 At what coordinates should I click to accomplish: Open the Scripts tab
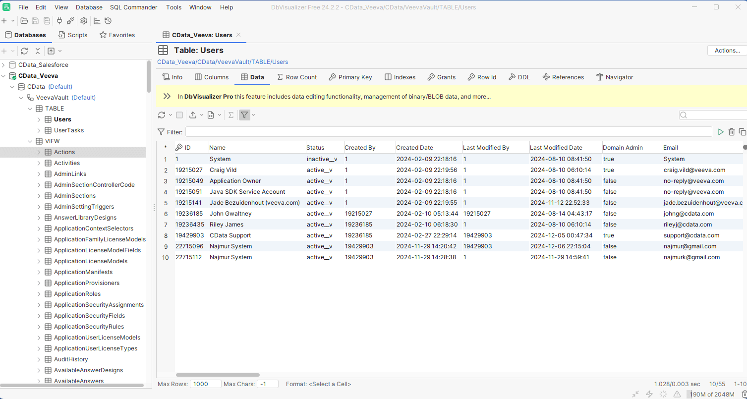(x=72, y=35)
